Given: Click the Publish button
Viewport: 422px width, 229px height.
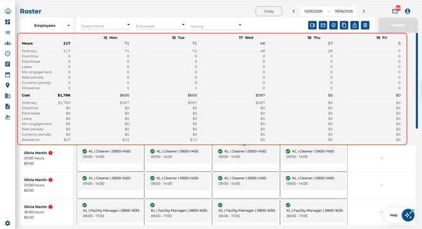Looking at the screenshot, I should pos(398,25).
